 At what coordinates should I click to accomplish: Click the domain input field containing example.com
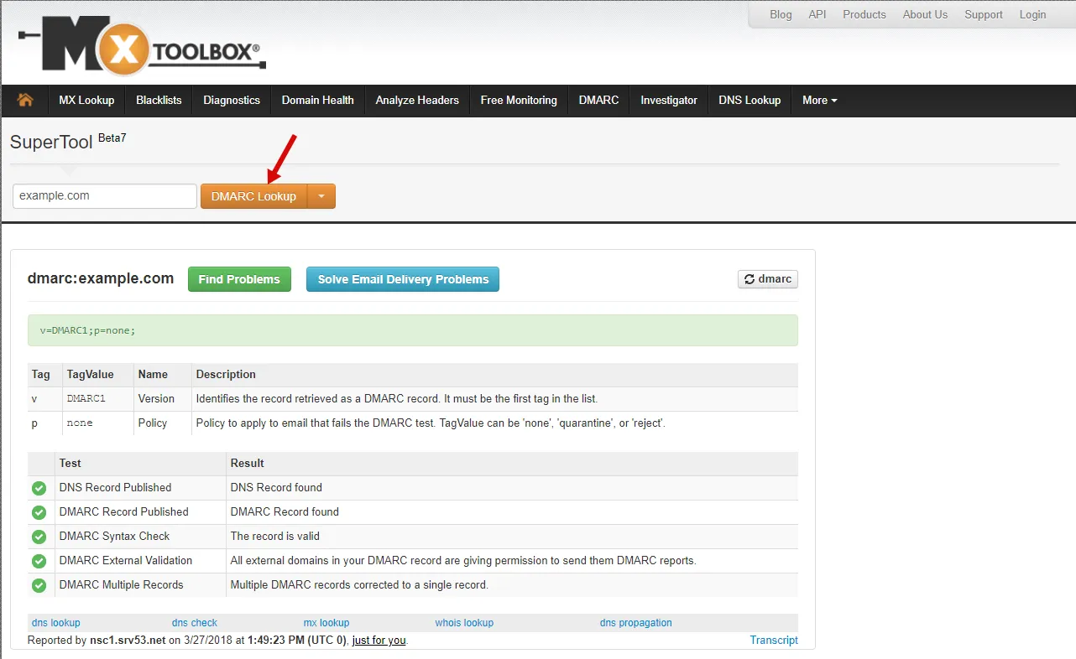(105, 196)
